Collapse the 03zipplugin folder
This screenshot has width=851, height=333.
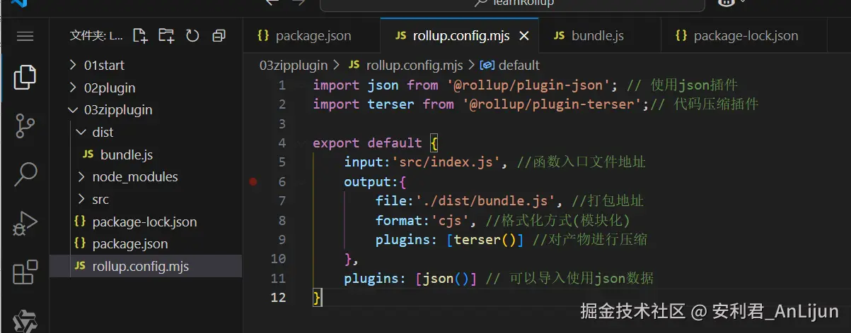point(146,110)
